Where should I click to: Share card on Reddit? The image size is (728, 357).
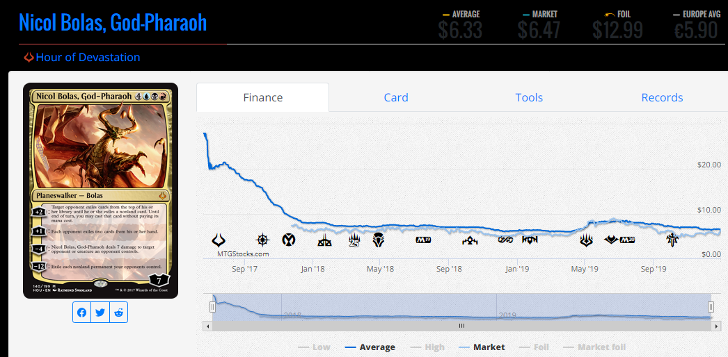pyautogui.click(x=118, y=313)
